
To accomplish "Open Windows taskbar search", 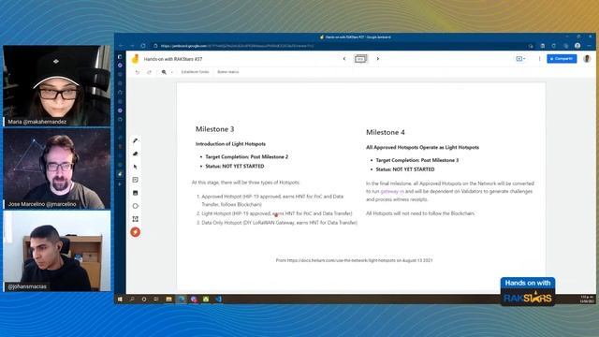I will [x=132, y=300].
